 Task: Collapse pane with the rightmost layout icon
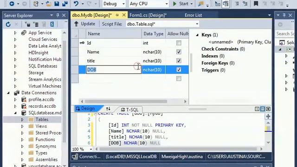coord(268,109)
